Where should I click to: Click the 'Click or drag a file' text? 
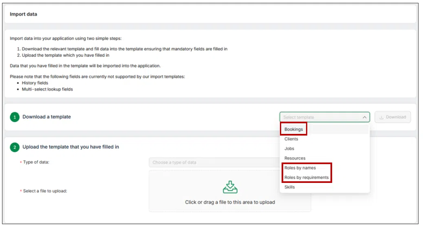pyautogui.click(x=230, y=202)
